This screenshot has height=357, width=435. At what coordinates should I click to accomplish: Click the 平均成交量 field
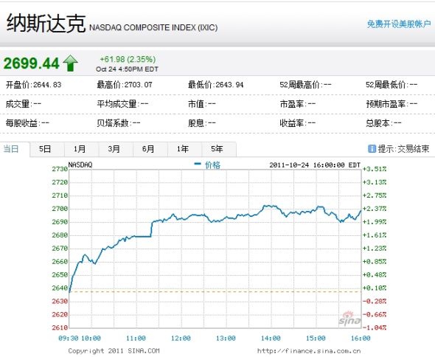[x=122, y=104]
